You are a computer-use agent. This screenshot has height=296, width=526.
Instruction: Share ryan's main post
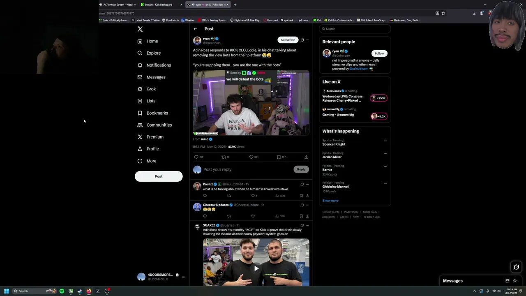pos(306,157)
